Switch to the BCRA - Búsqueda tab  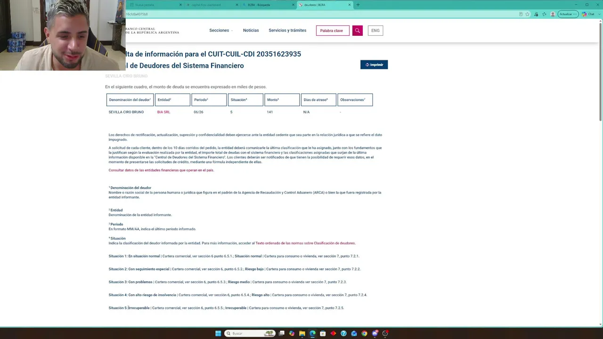269,5
